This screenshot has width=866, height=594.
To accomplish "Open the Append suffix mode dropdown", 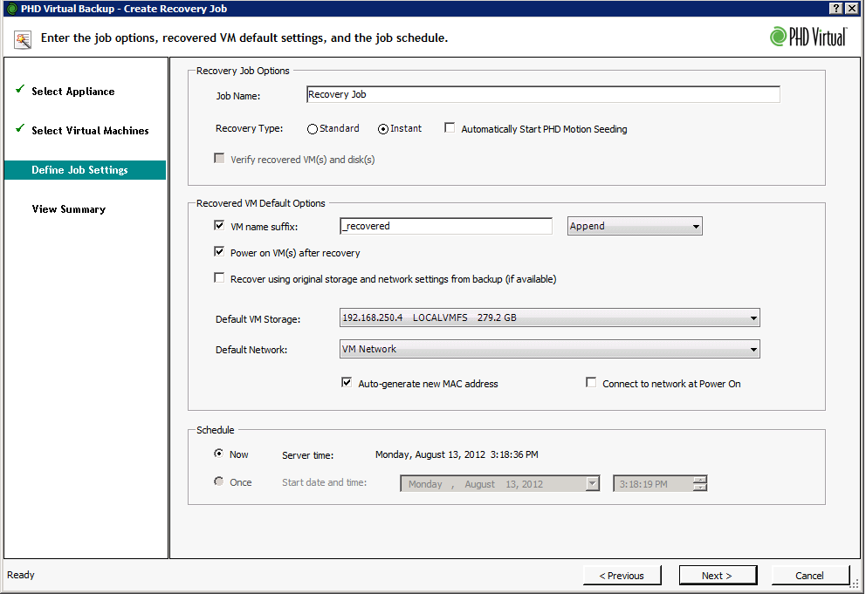I will pyautogui.click(x=635, y=226).
